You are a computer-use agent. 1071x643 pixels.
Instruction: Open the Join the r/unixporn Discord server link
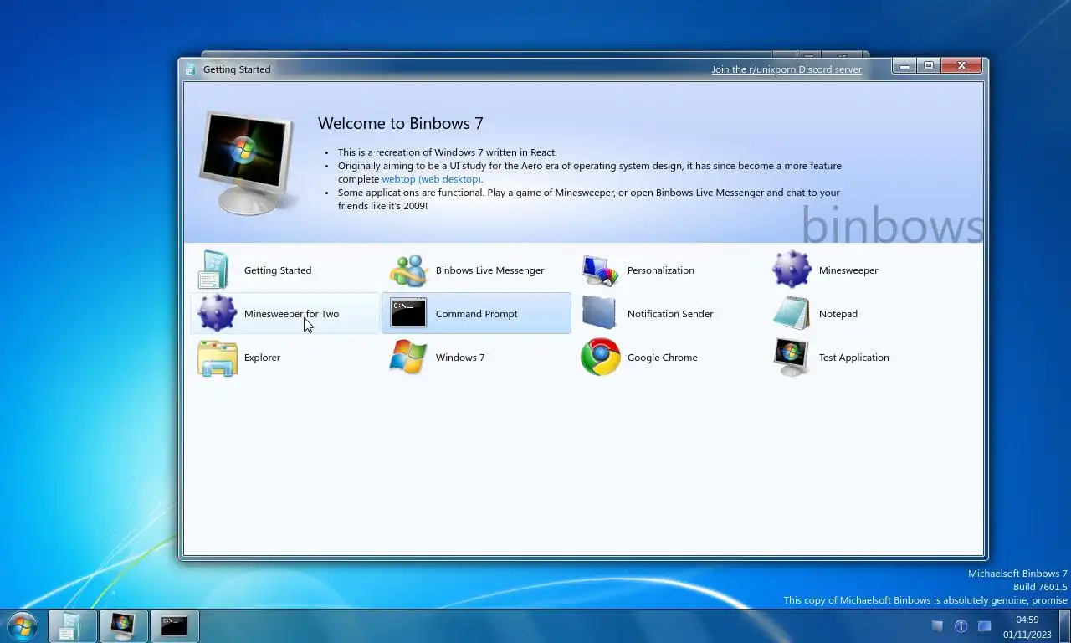(x=787, y=69)
